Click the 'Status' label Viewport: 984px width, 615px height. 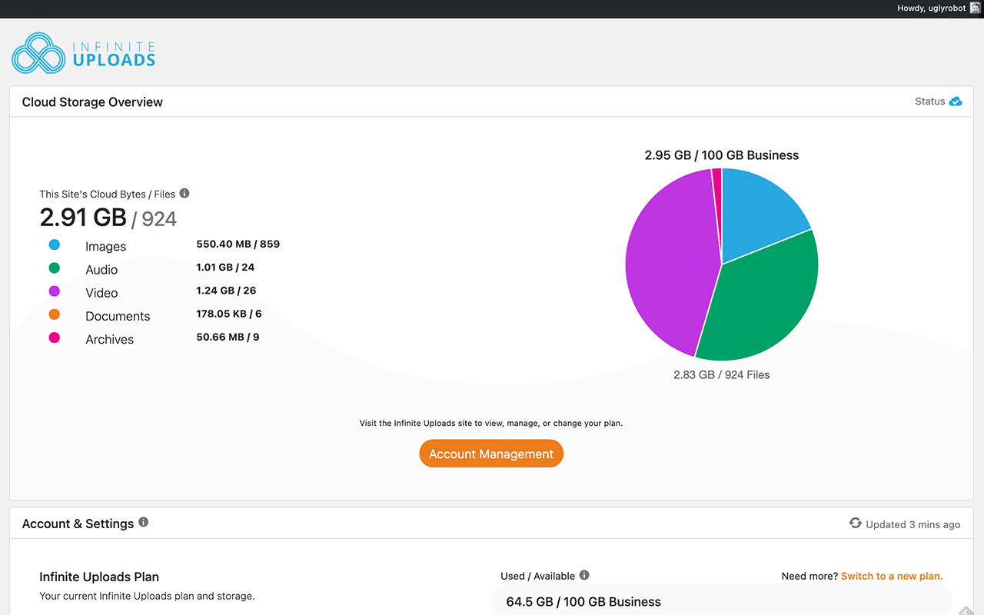[929, 101]
